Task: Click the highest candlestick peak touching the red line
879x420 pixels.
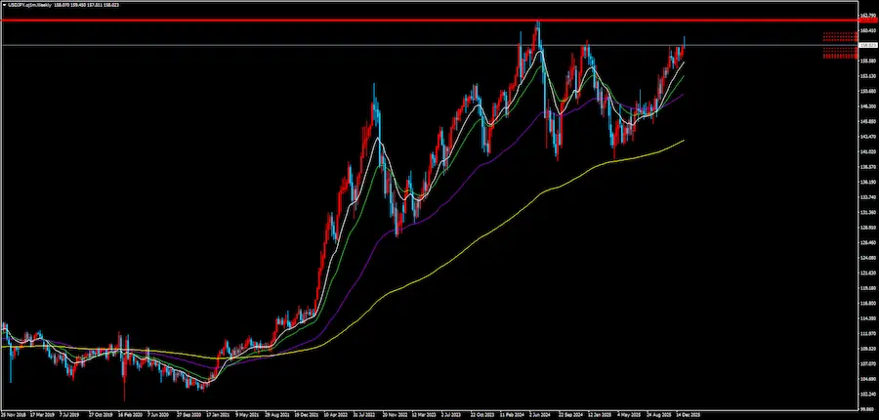Action: [537, 25]
